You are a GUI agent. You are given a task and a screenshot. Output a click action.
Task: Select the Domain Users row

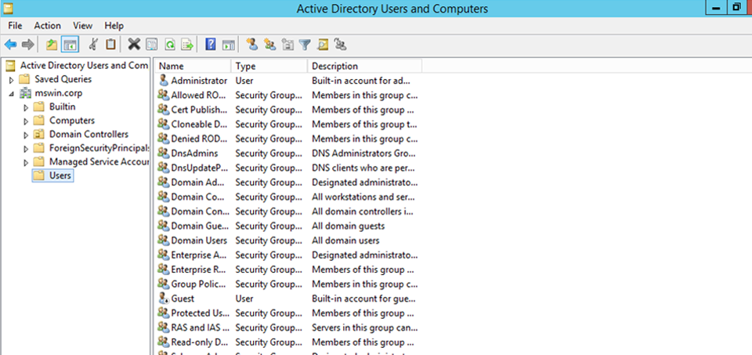click(288, 241)
